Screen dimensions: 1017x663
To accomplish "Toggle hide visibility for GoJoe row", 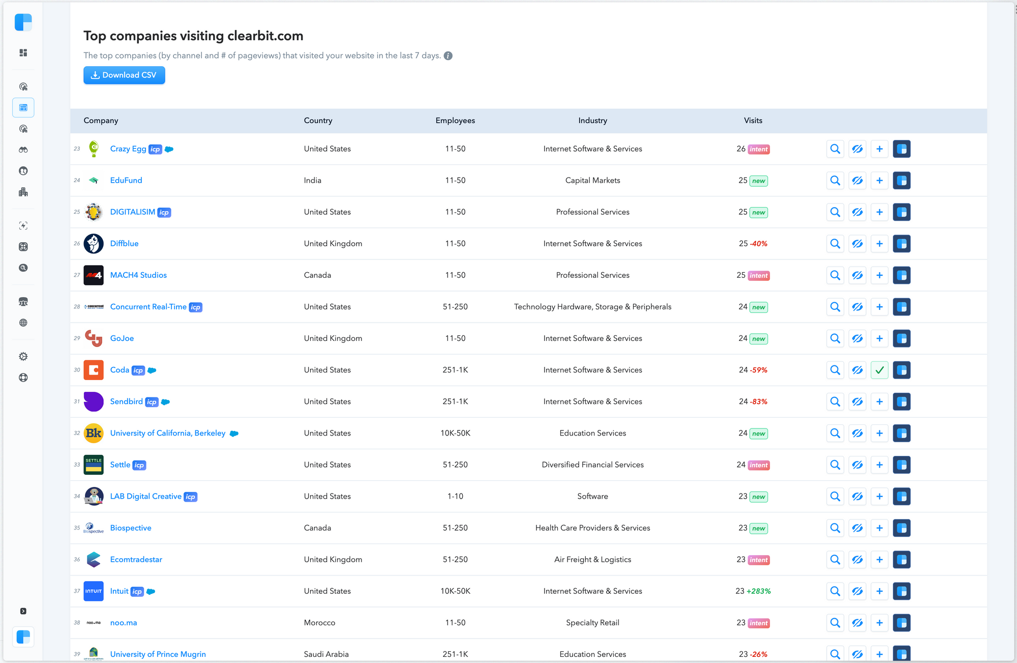I will 857,338.
